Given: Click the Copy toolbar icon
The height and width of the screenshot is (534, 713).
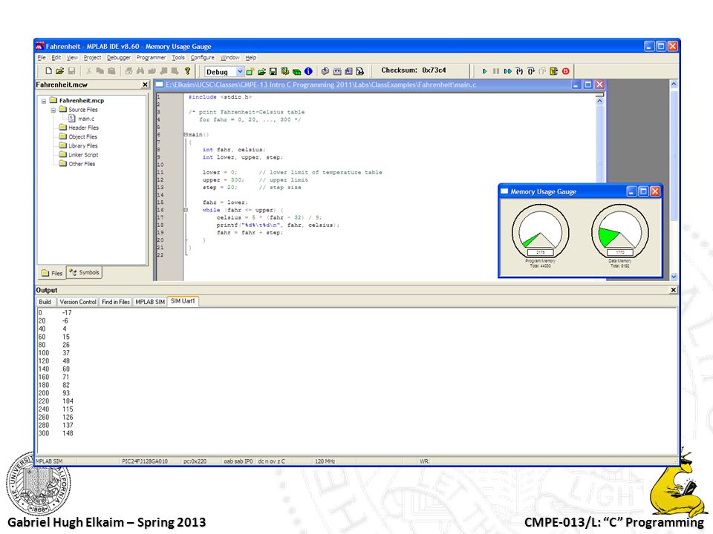Looking at the screenshot, I should click(100, 71).
